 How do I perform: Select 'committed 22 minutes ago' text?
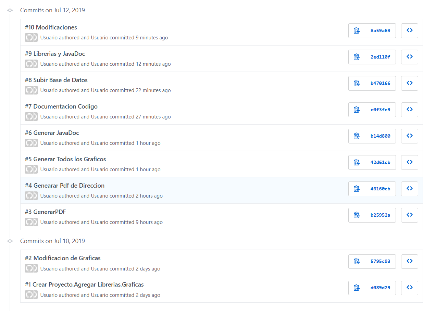click(x=140, y=90)
